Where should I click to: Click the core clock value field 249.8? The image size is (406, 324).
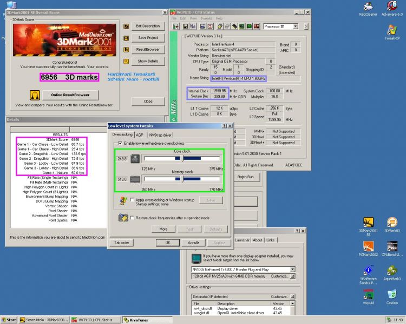[122, 159]
